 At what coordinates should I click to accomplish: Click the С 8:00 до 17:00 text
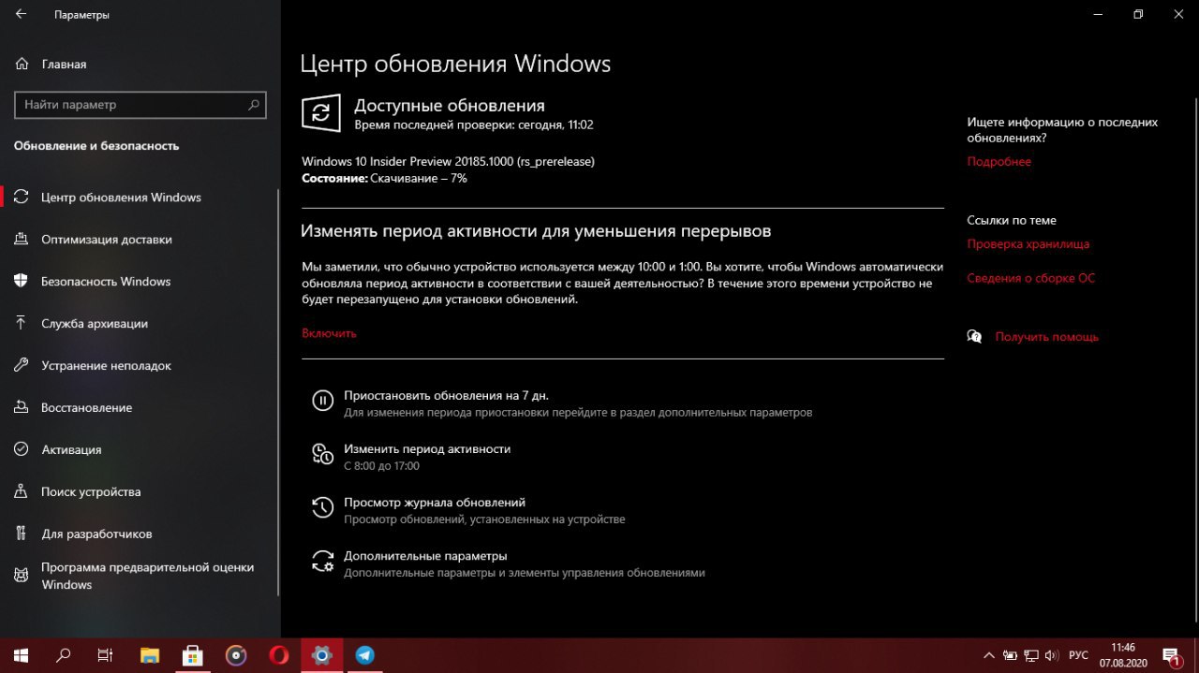click(x=381, y=466)
